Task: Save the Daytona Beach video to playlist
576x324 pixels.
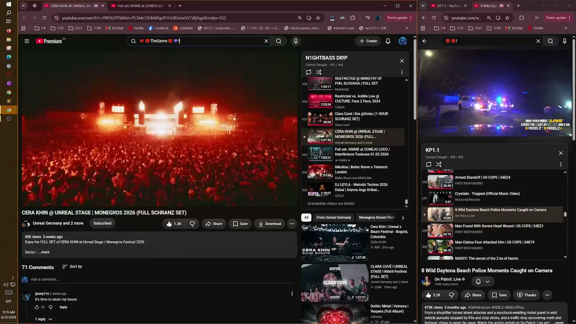Action: [x=499, y=295]
